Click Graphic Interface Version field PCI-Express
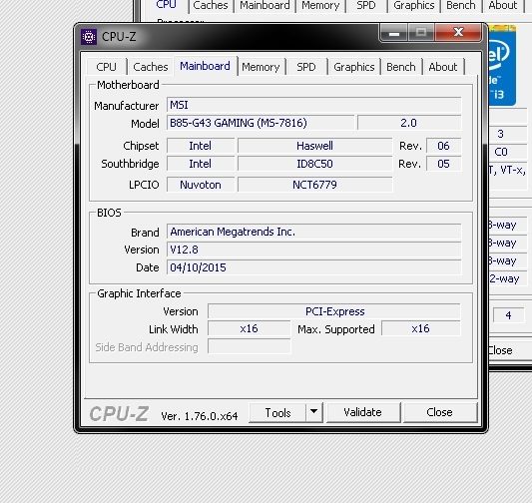 (x=334, y=311)
